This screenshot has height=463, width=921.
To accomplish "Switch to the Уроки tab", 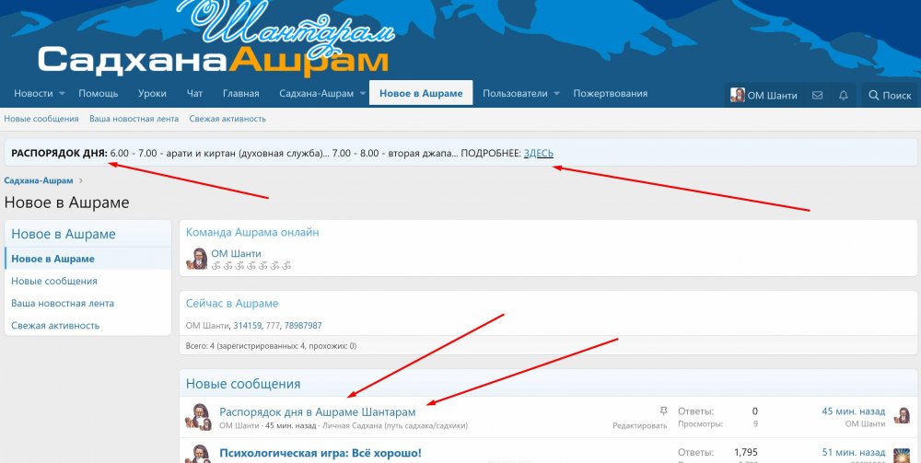I will (x=152, y=93).
